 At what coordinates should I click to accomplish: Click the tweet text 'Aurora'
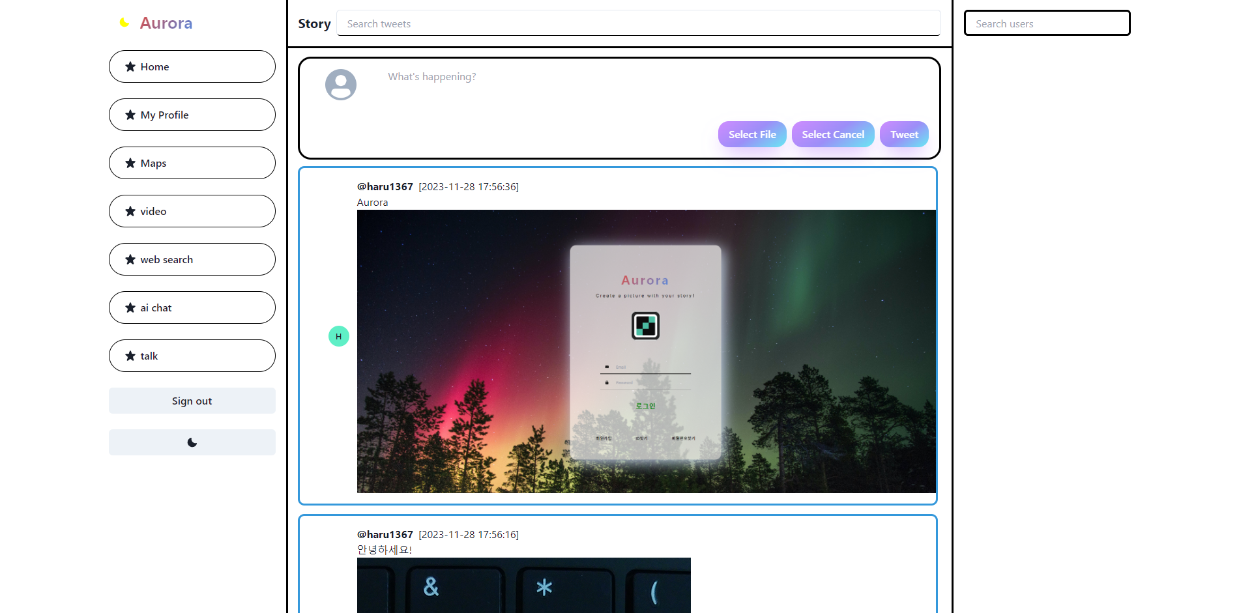click(x=373, y=203)
